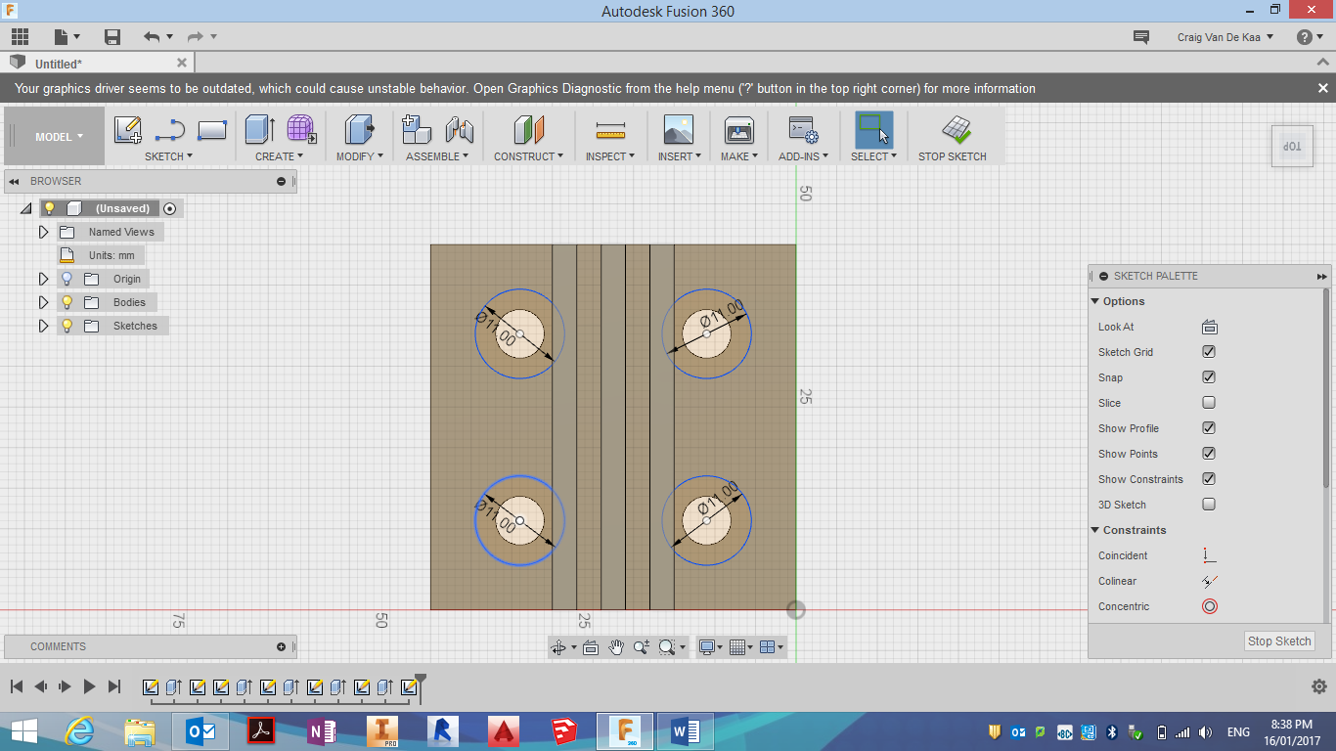Image resolution: width=1336 pixels, height=751 pixels.
Task: Activate the Select tool icon
Action: [x=873, y=130]
